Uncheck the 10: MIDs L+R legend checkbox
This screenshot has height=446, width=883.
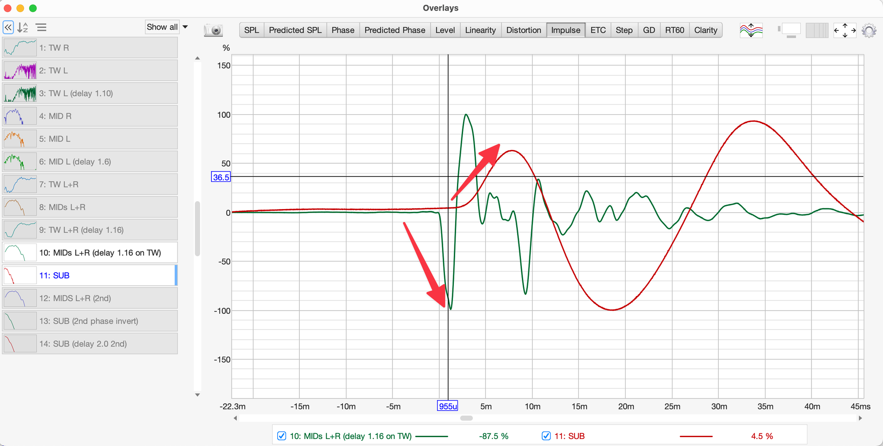[x=282, y=436]
